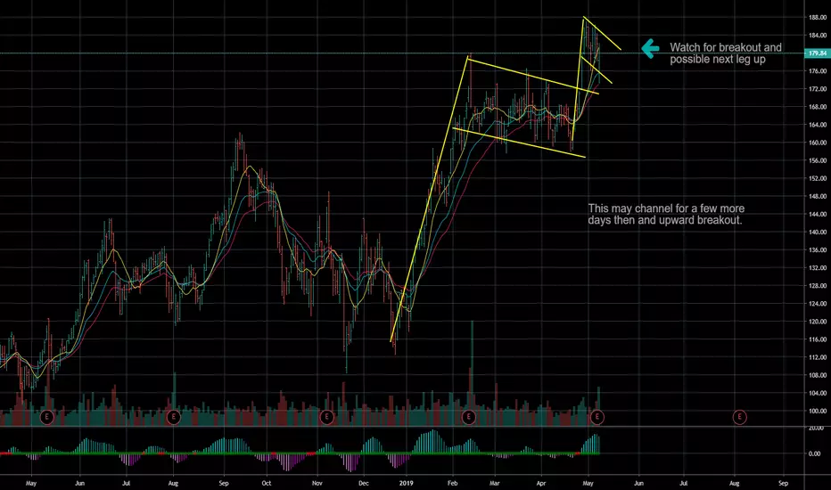Select the current price label 179.84

(x=818, y=53)
